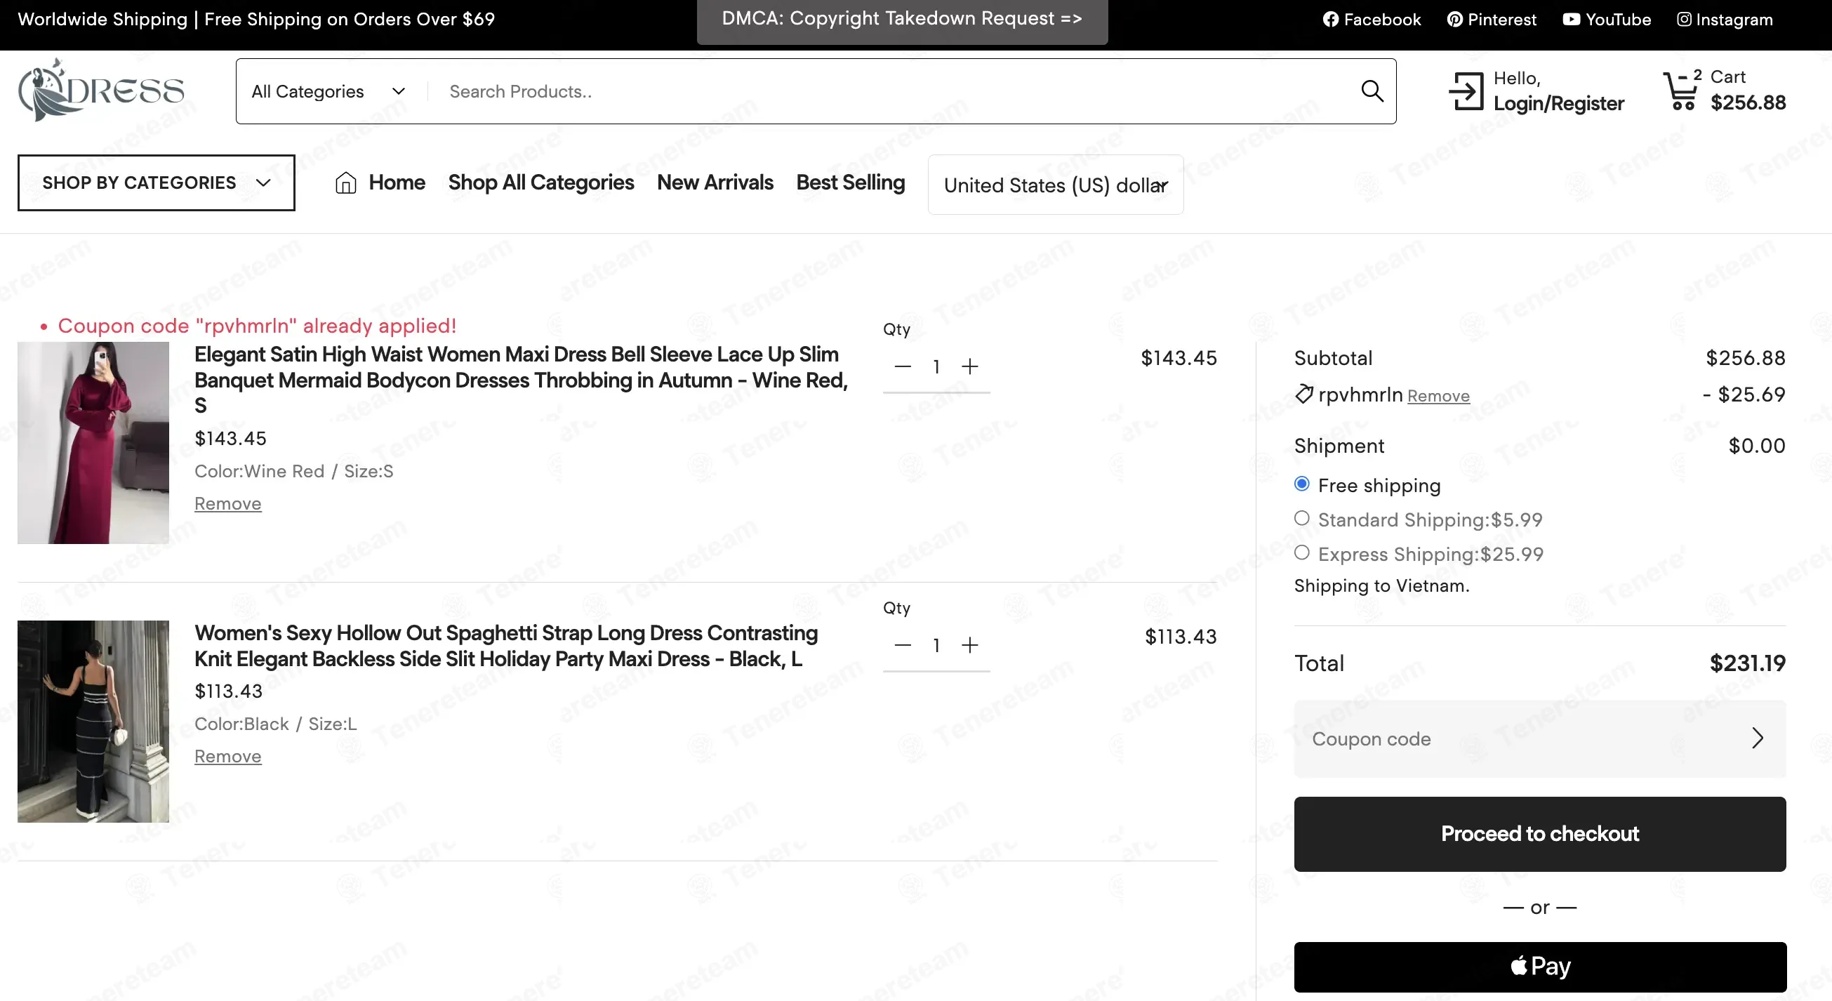Open the shopping cart icon
1832x1001 pixels.
coord(1681,91)
